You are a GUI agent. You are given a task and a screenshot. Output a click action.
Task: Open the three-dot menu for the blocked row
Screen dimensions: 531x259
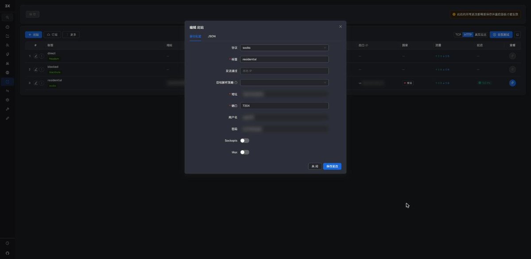pos(42,70)
